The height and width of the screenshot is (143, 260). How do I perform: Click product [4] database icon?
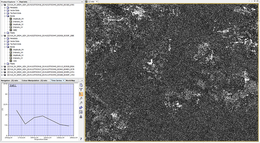5,69
